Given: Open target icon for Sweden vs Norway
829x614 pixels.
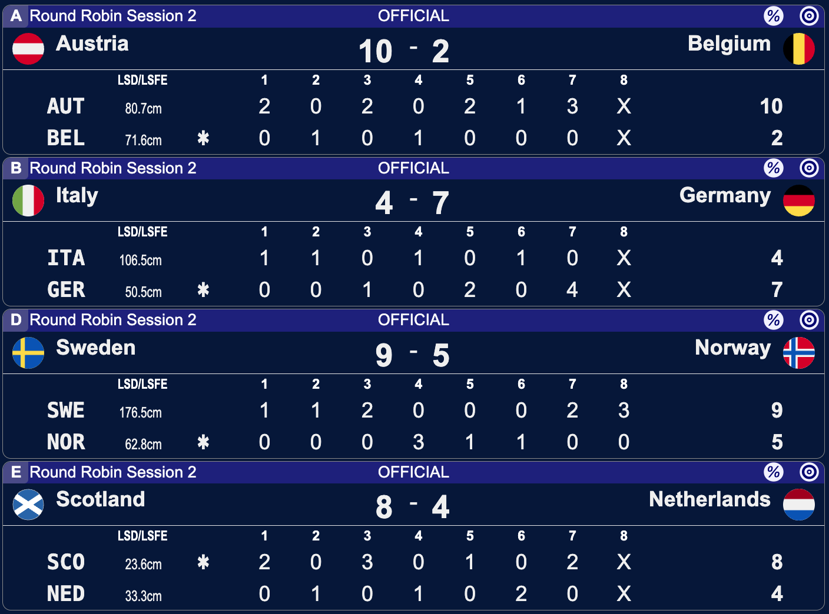Looking at the screenshot, I should click(x=810, y=320).
